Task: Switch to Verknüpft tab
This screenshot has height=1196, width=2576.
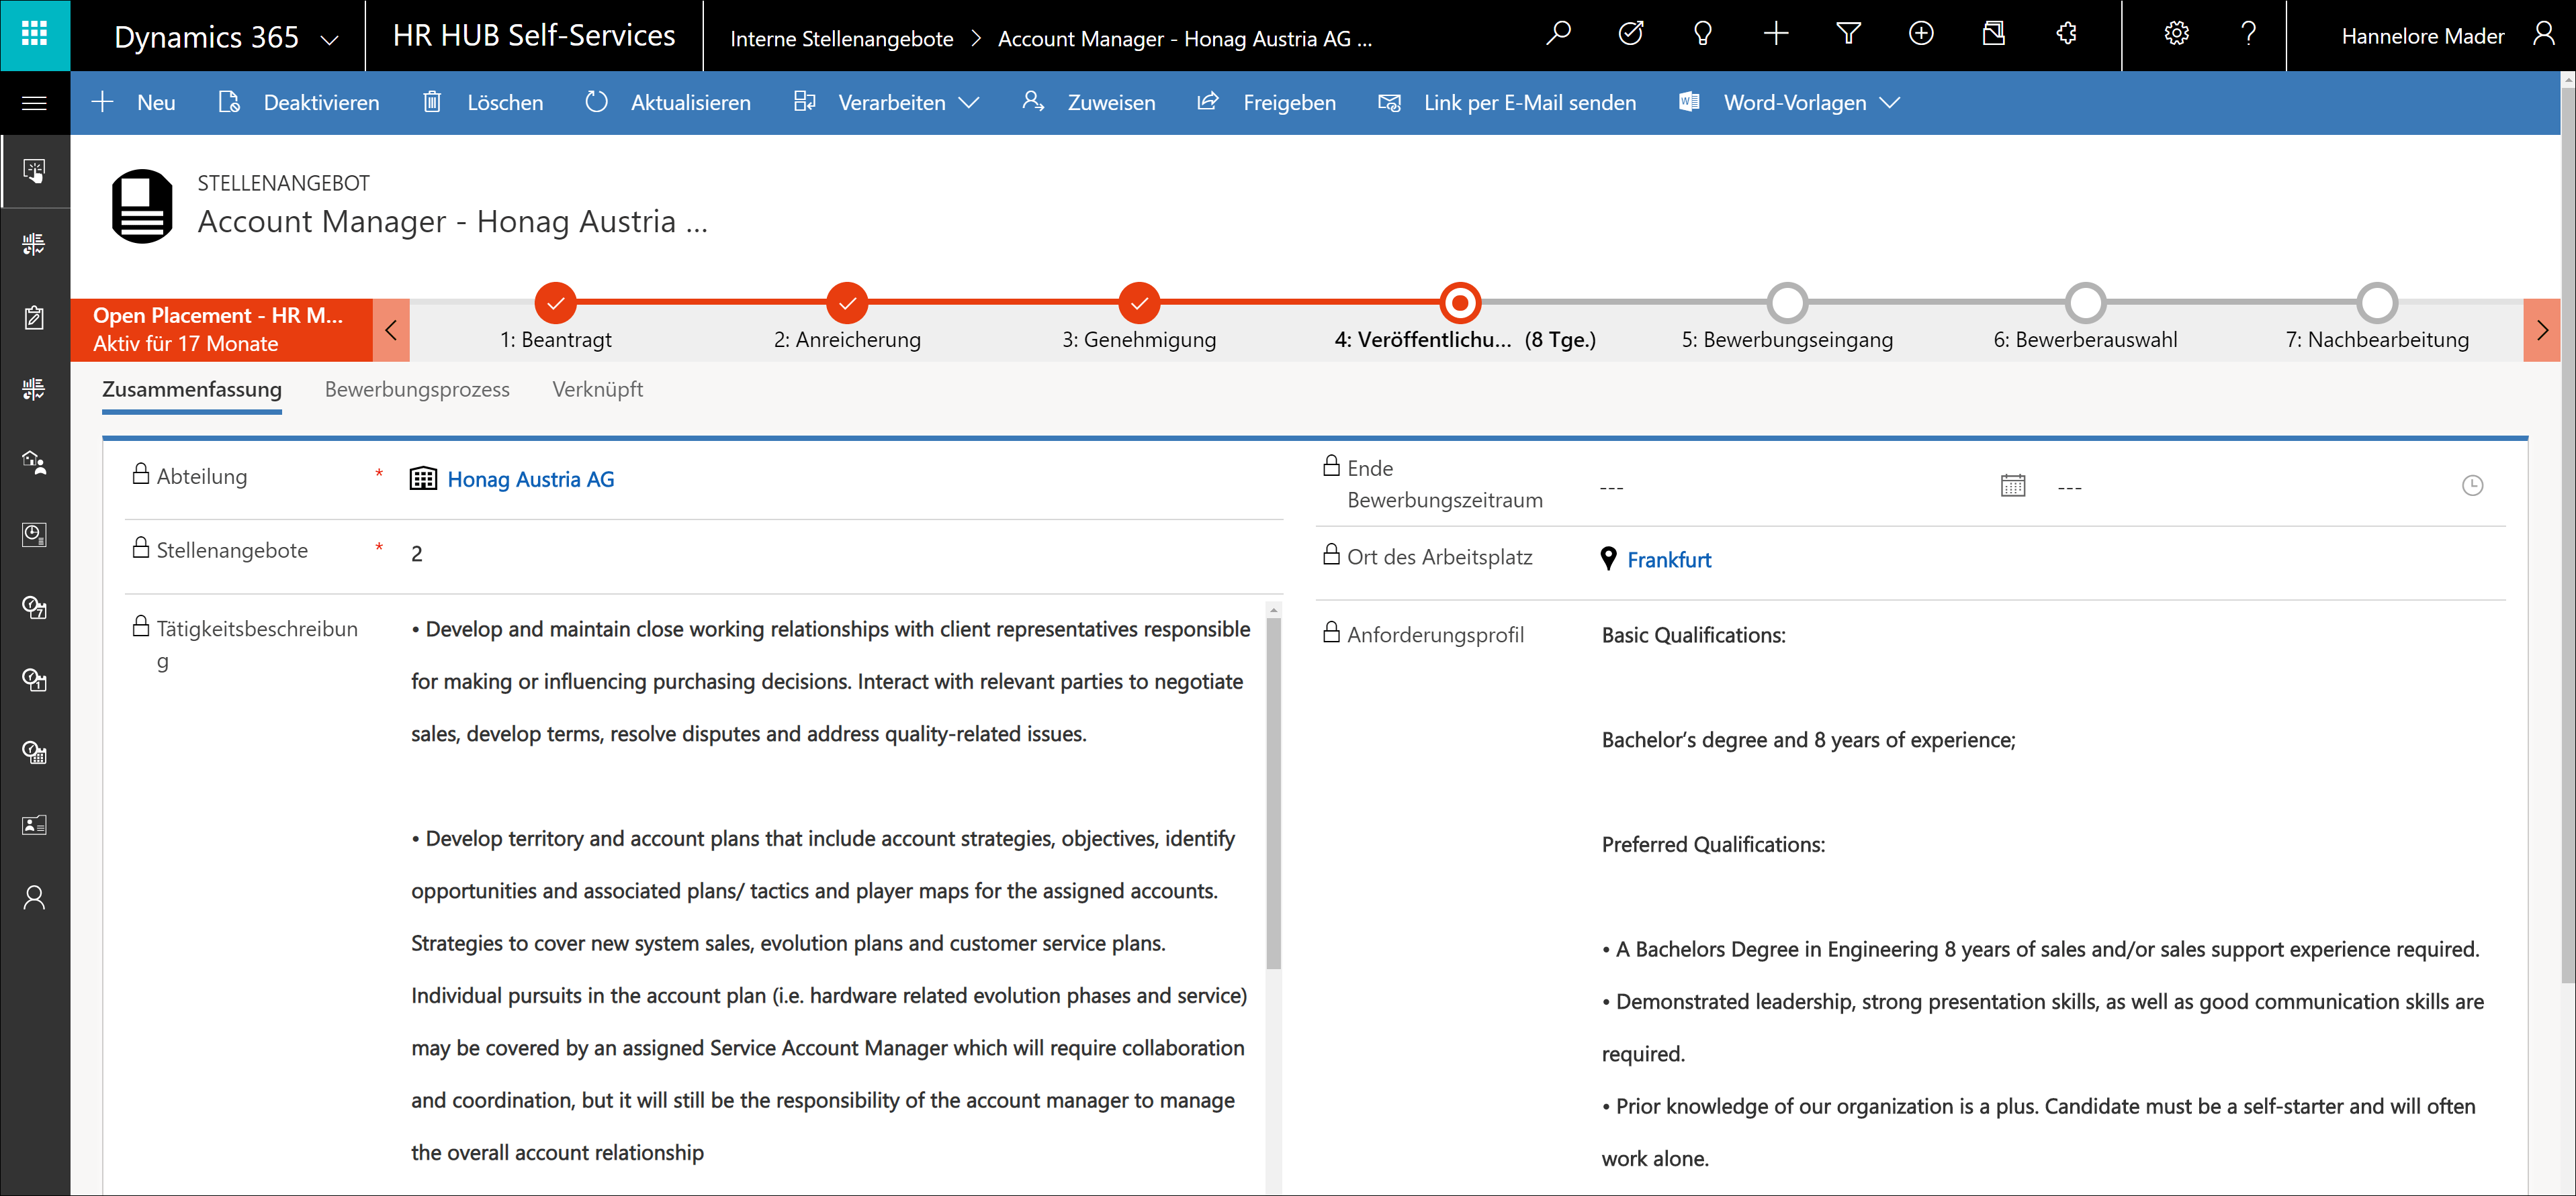Action: pyautogui.click(x=598, y=390)
